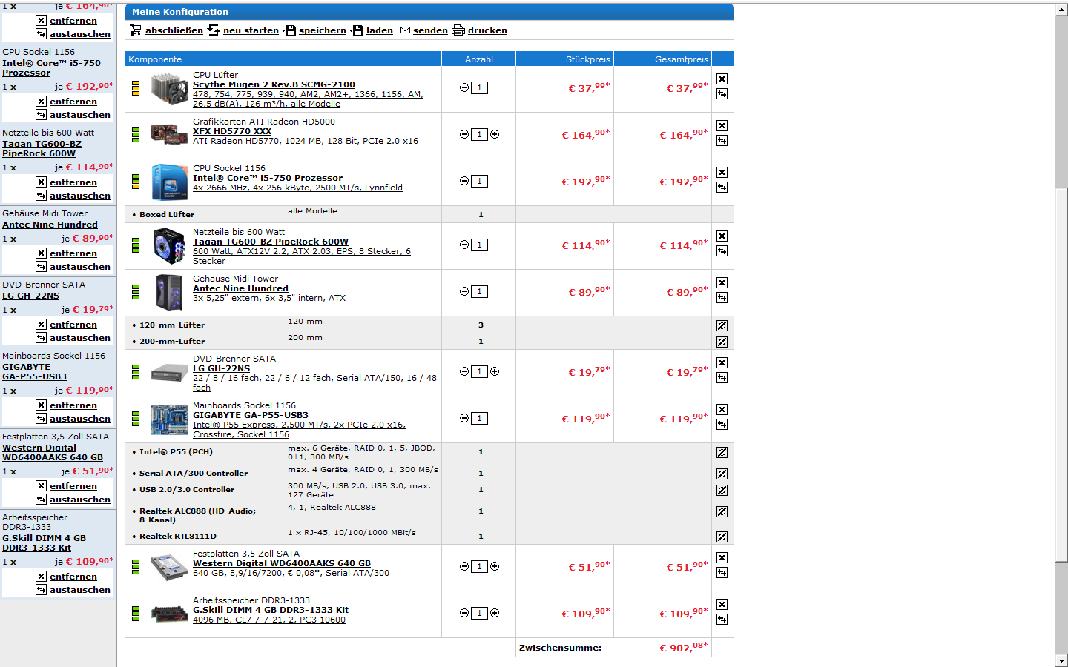The height and width of the screenshot is (667, 1068).
Task: Open the Tagan power supply product image
Action: point(169,246)
